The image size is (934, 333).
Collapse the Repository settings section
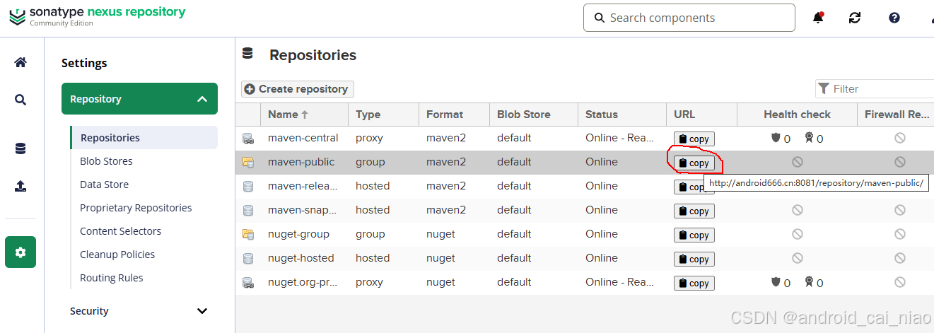point(139,99)
